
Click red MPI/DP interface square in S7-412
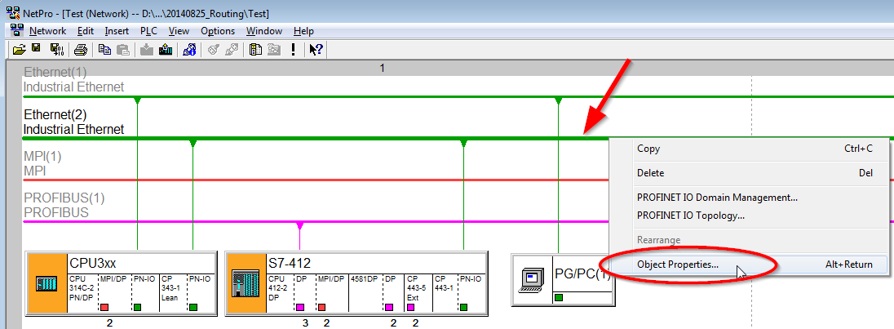(321, 307)
